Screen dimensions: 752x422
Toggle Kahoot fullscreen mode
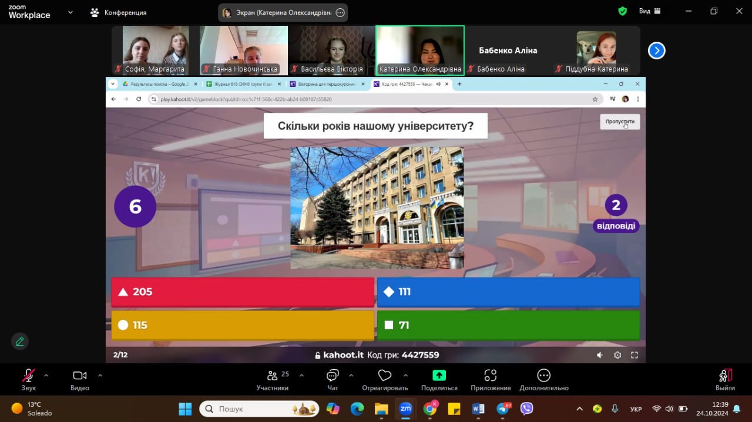[634, 355]
